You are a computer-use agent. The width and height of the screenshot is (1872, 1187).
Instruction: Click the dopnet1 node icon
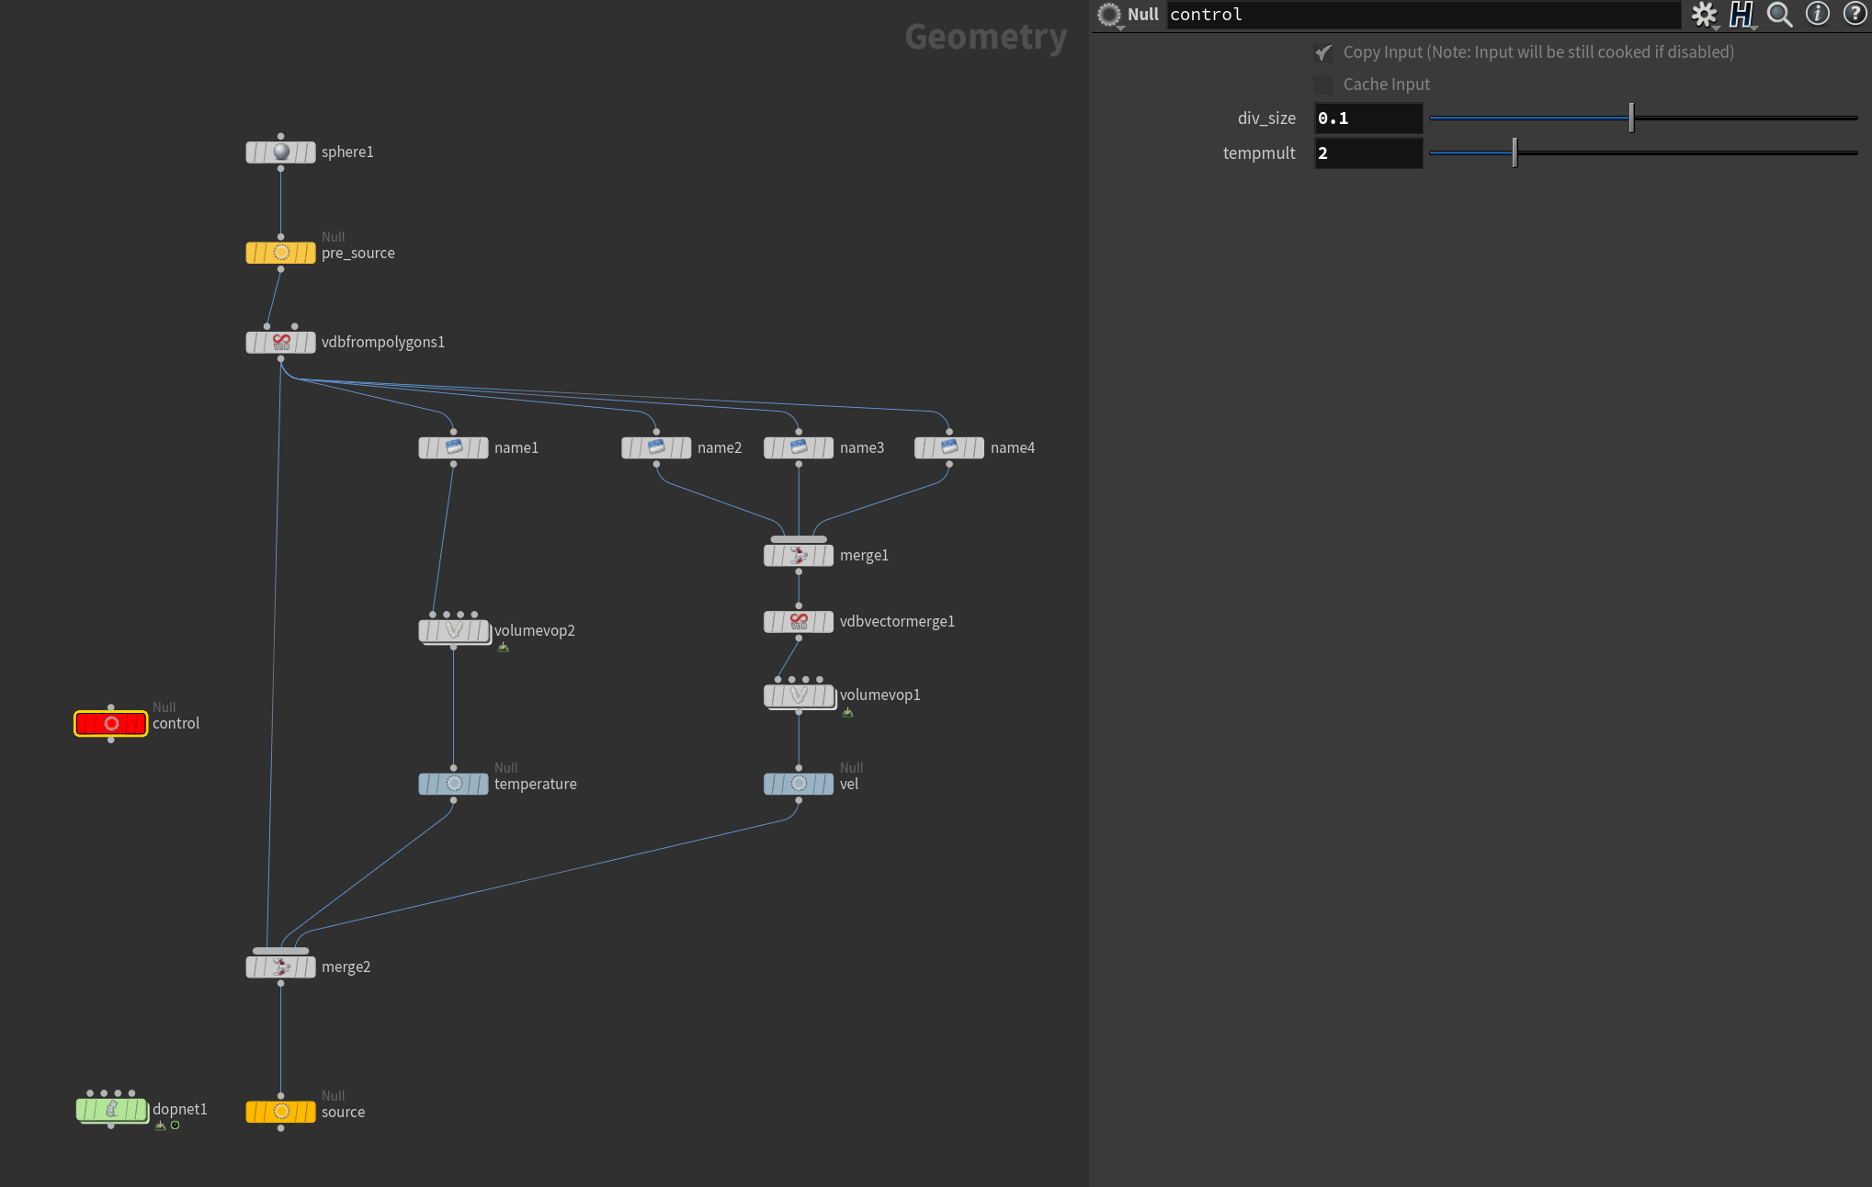coord(111,1110)
